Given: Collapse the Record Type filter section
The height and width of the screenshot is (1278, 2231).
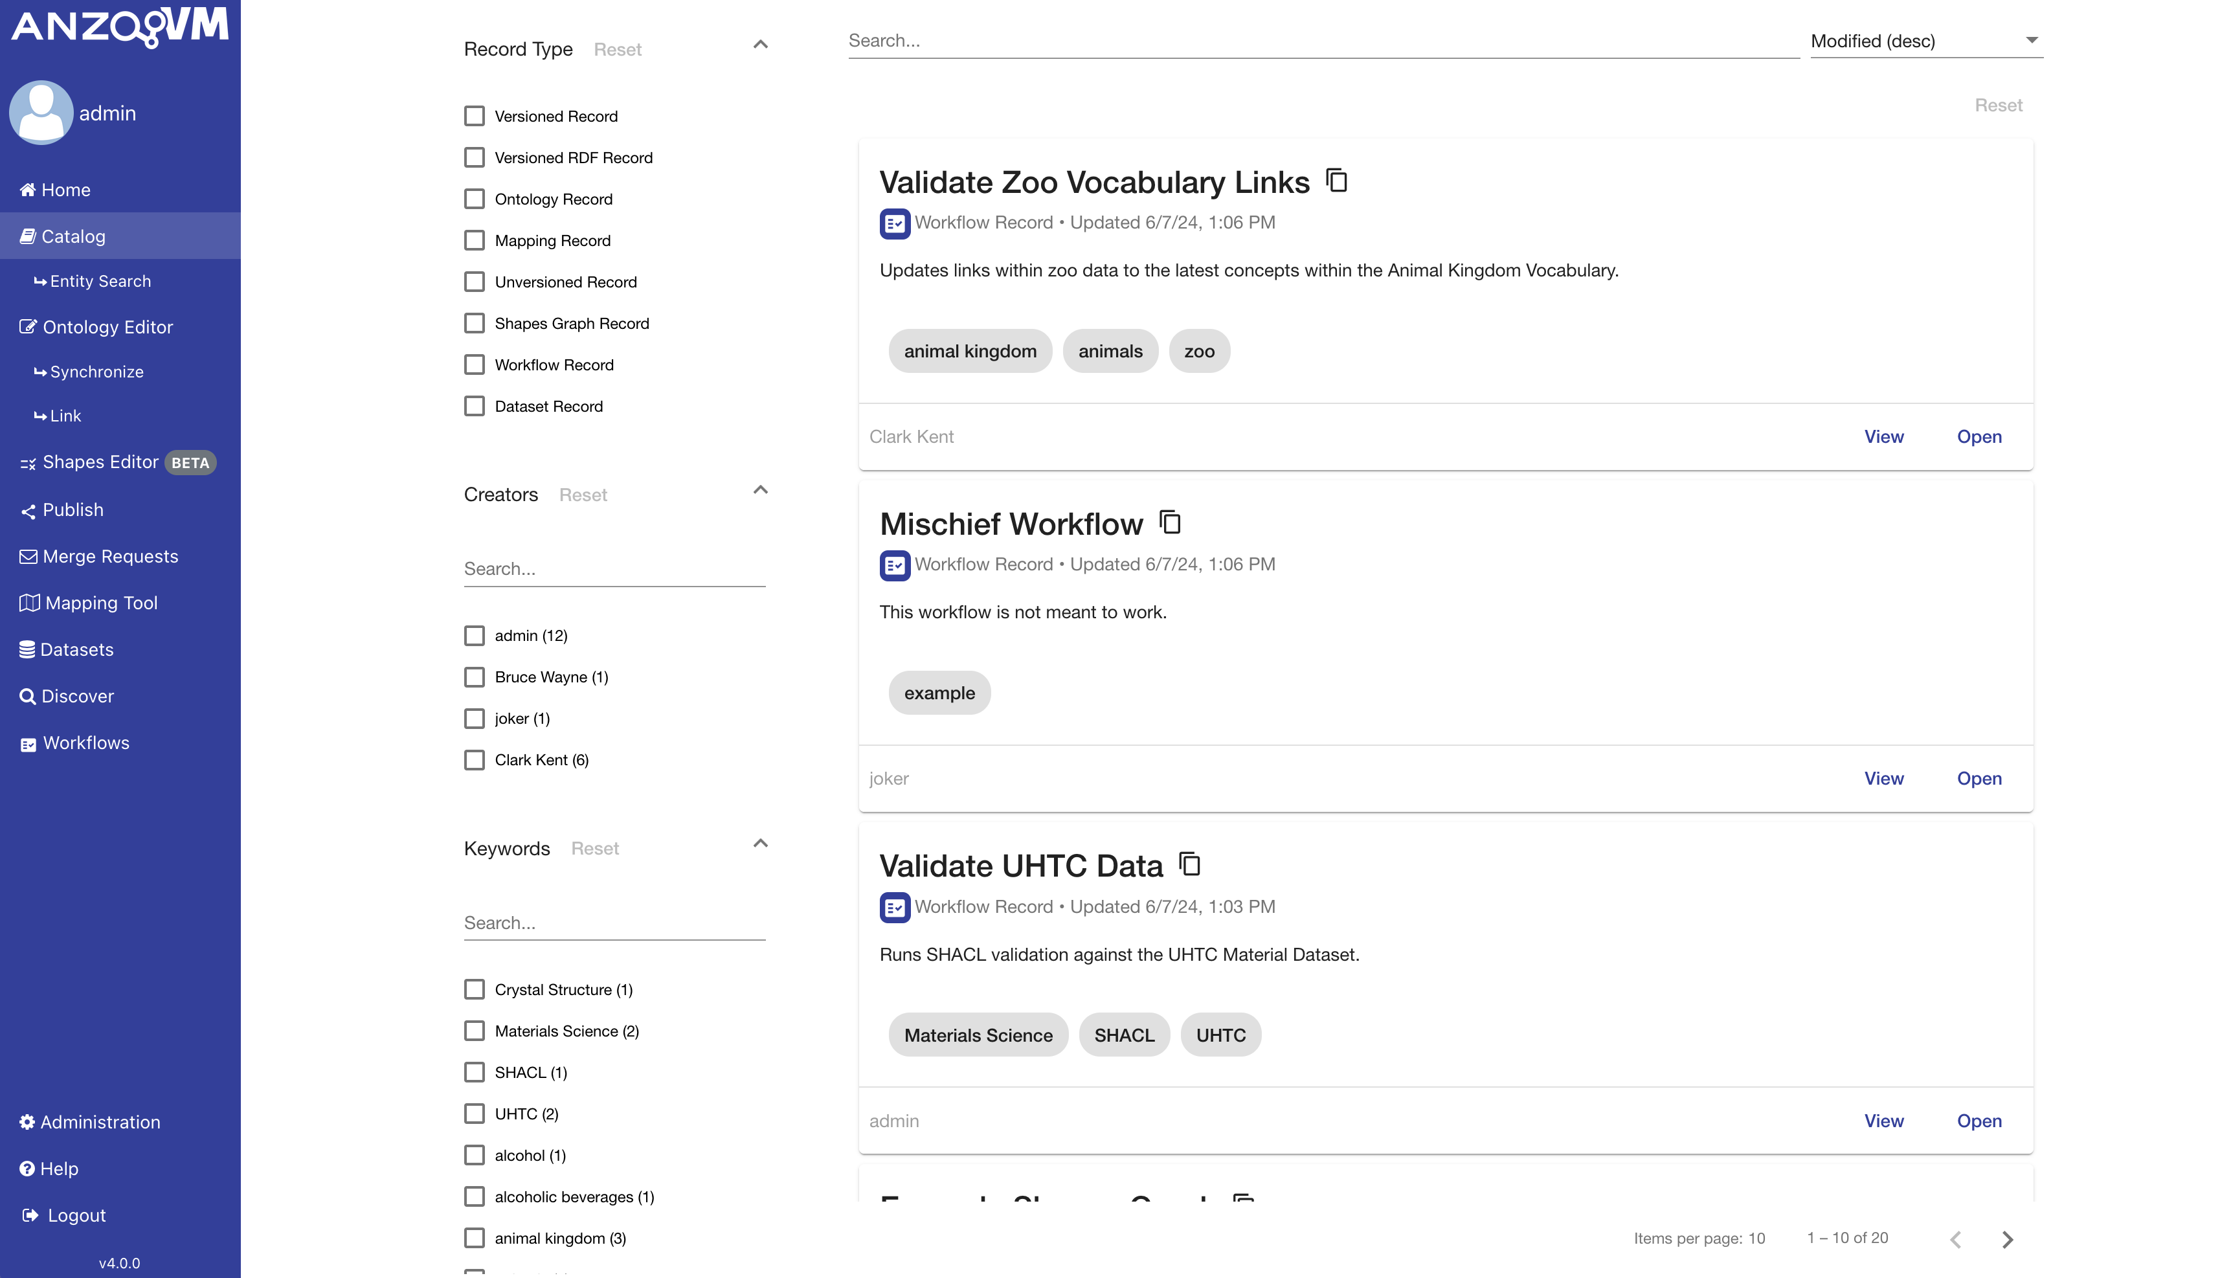Looking at the screenshot, I should [x=760, y=45].
